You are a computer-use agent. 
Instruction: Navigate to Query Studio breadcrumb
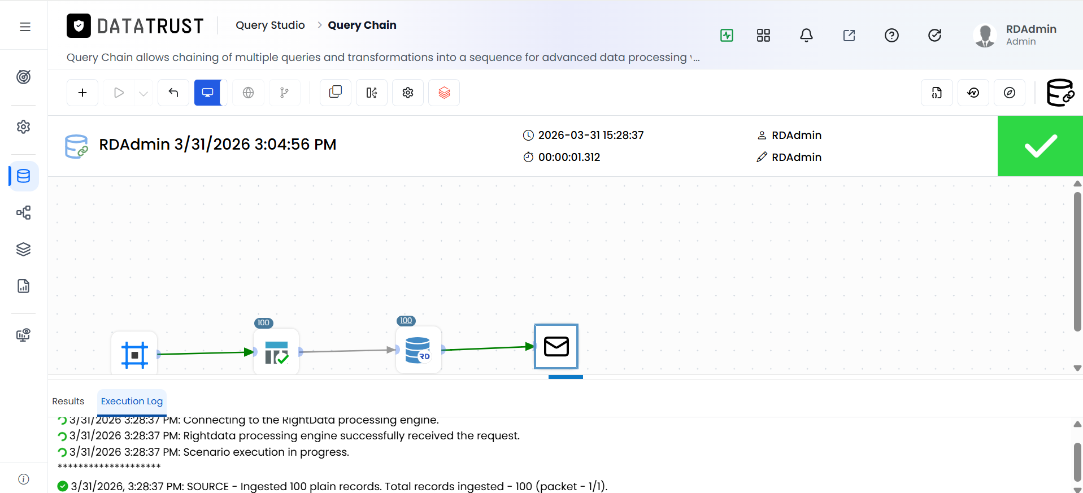point(270,25)
